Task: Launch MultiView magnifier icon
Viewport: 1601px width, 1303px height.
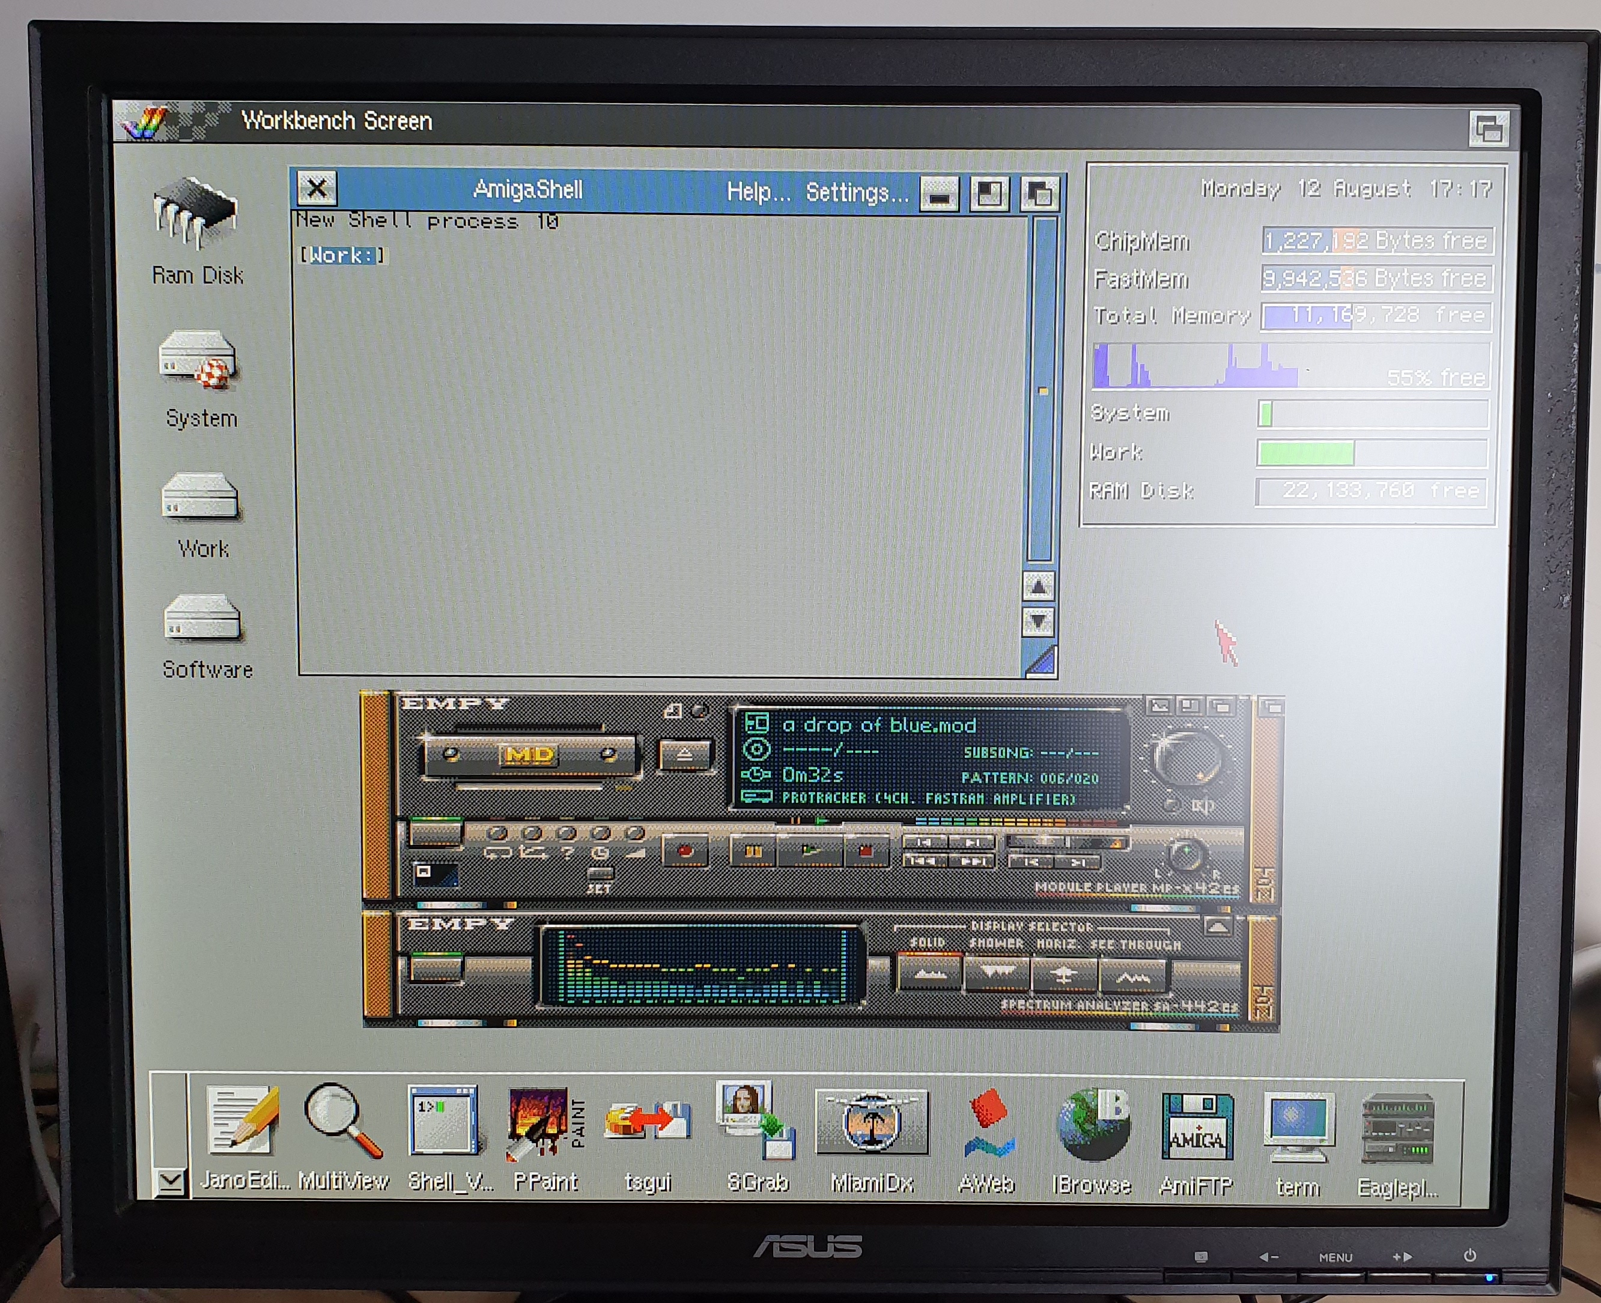Action: click(342, 1120)
